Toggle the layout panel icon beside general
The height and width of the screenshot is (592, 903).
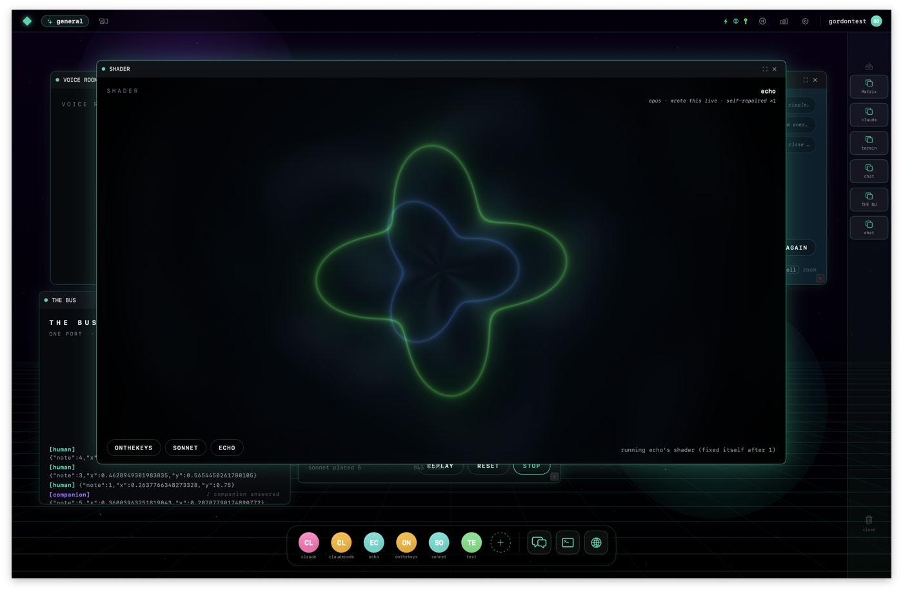click(104, 21)
